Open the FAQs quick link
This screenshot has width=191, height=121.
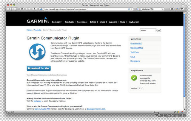point(133,57)
